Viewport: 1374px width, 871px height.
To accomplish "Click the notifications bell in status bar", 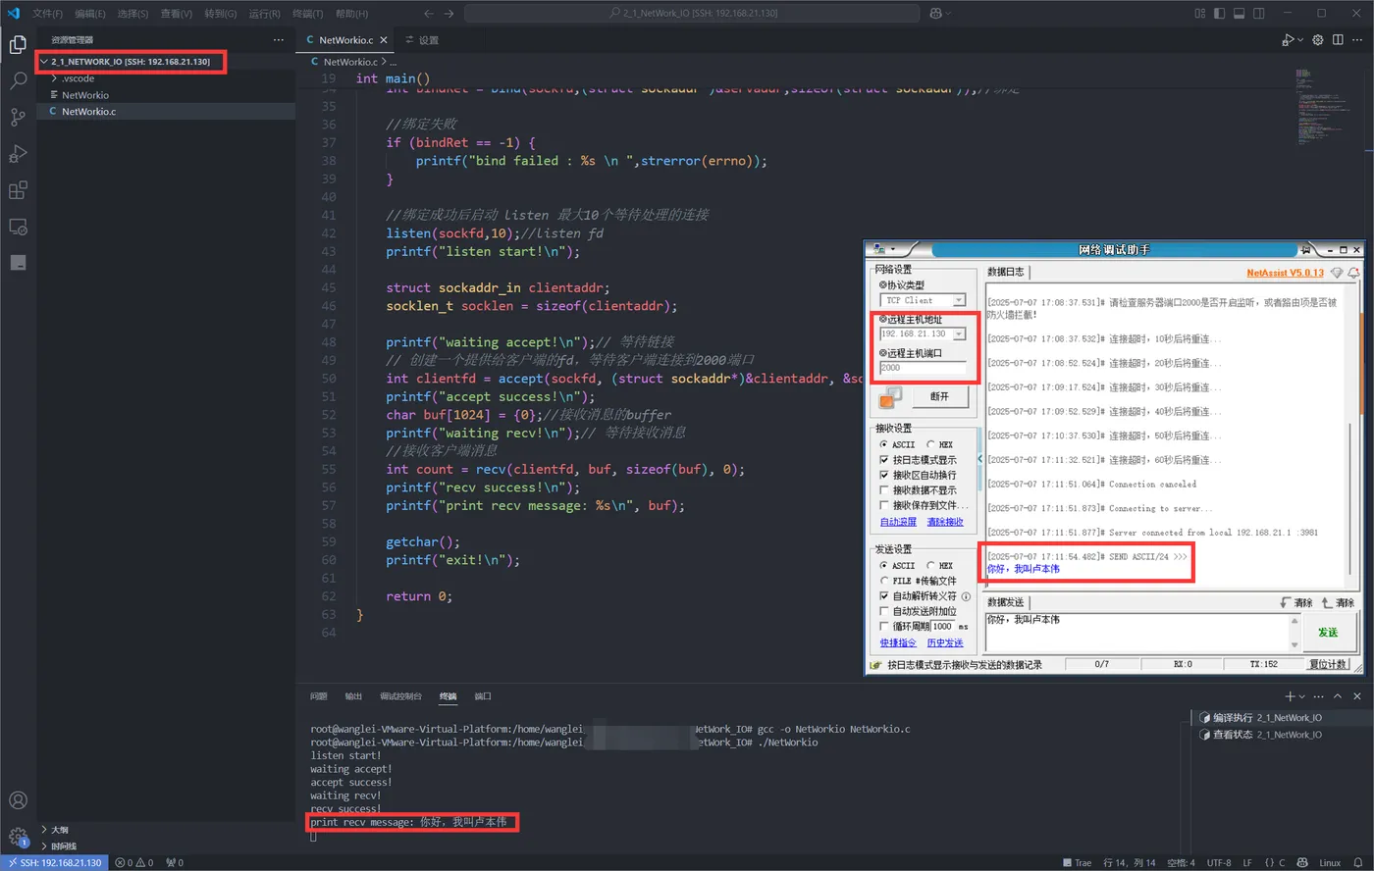I will click(1358, 862).
